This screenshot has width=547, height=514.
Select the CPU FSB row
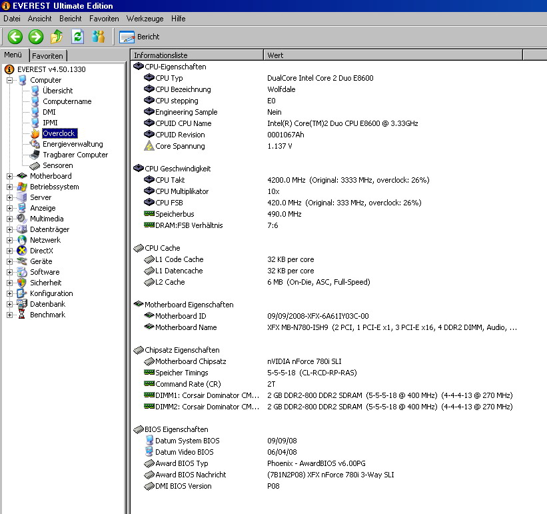click(282, 203)
